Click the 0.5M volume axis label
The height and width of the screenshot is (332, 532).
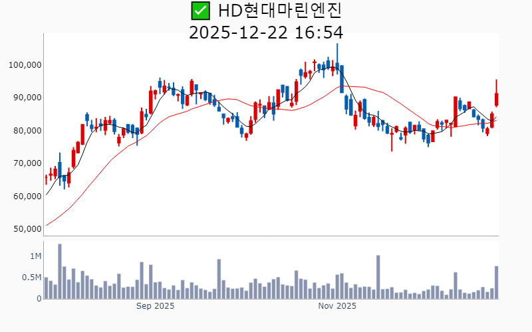(31, 278)
